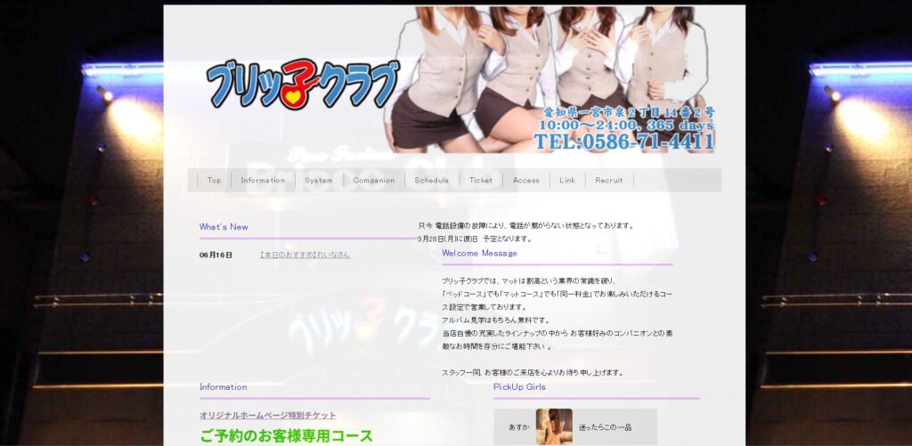Click the オリジナルホームページ特別チケット link
This screenshot has width=912, height=446.
coord(268,416)
